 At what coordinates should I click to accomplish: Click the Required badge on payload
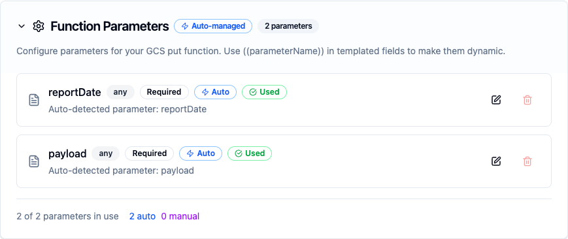149,153
